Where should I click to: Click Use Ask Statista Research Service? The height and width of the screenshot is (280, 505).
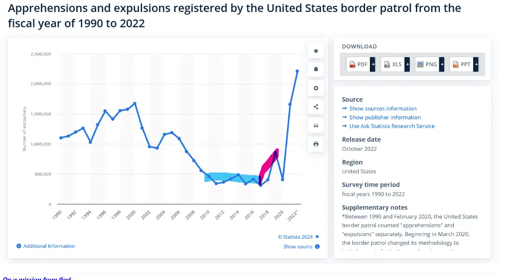[x=392, y=126]
